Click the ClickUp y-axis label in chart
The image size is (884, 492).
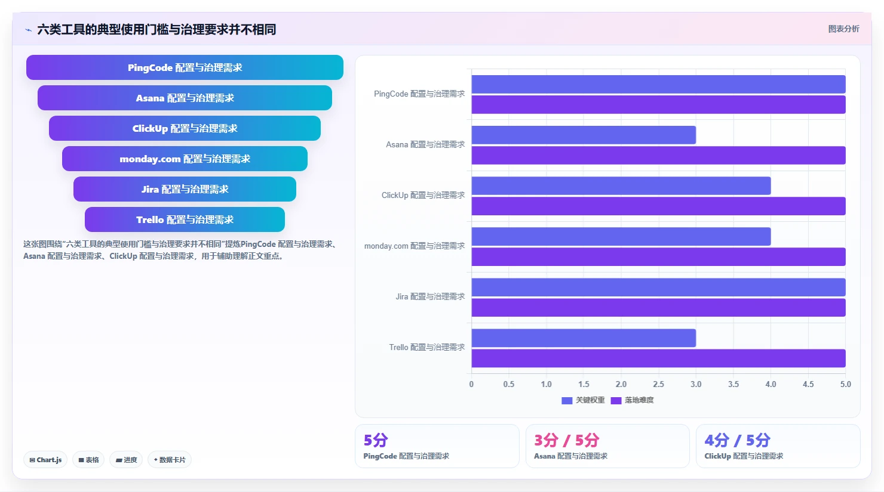pos(423,195)
